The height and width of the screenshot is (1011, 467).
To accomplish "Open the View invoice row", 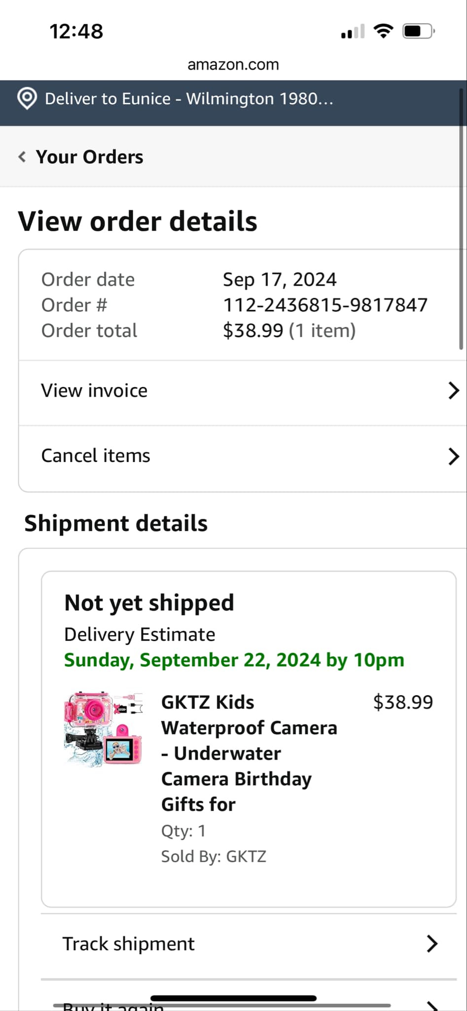I will click(x=94, y=390).
